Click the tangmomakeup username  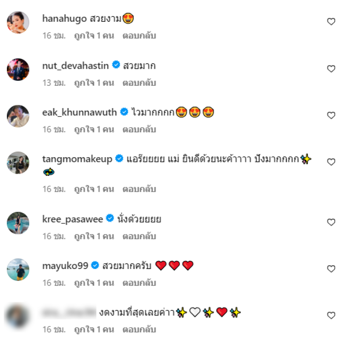tap(77, 159)
